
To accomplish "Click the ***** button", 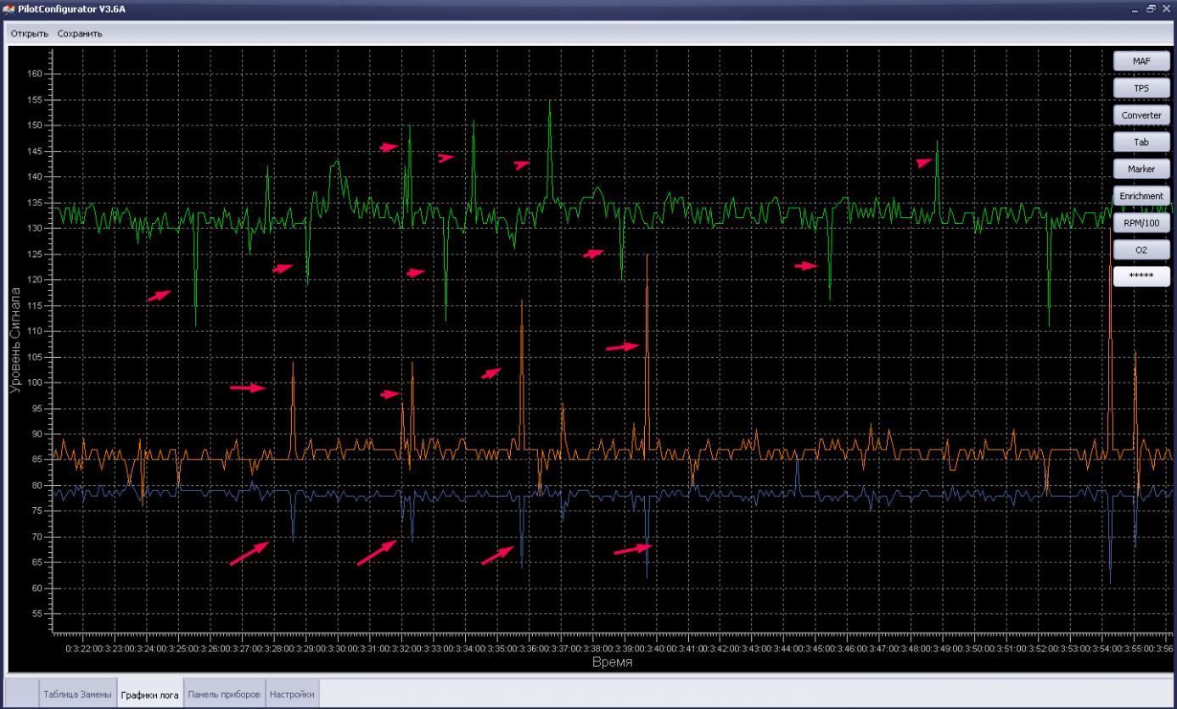I will click(1141, 276).
